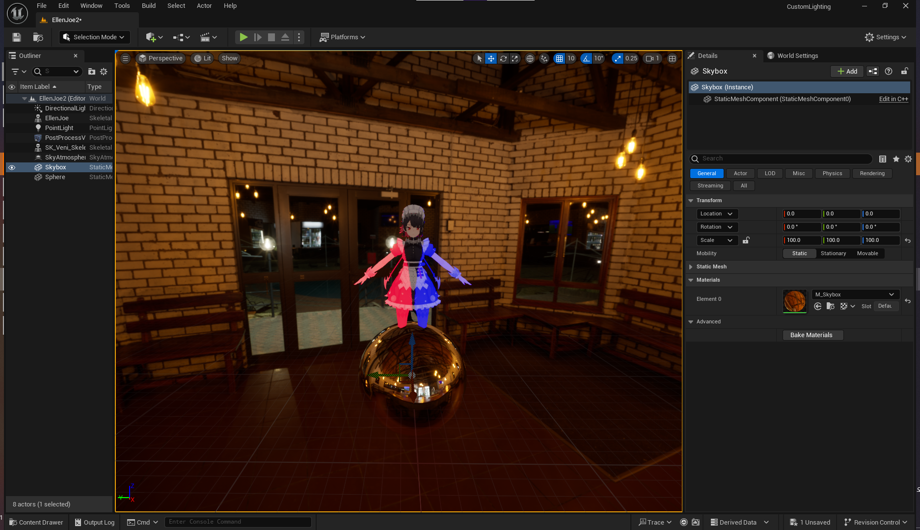Open the Actor menu
This screenshot has width=920, height=530.
[x=204, y=6]
